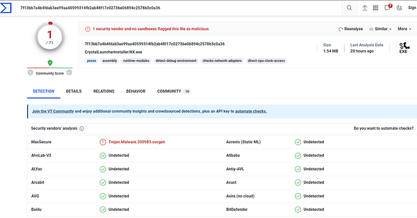417x218 pixels.
Task: Select the MaxSecure vendor name
Action: point(41,142)
